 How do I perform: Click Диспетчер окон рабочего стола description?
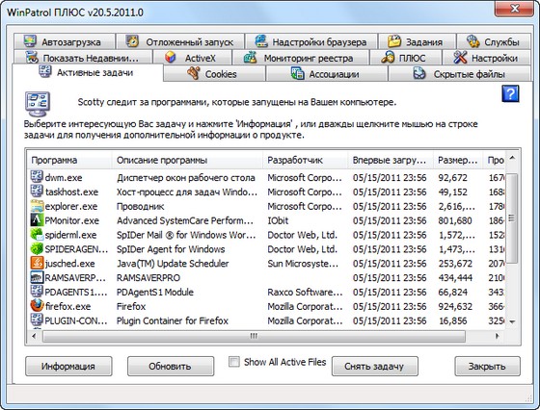[x=186, y=178]
